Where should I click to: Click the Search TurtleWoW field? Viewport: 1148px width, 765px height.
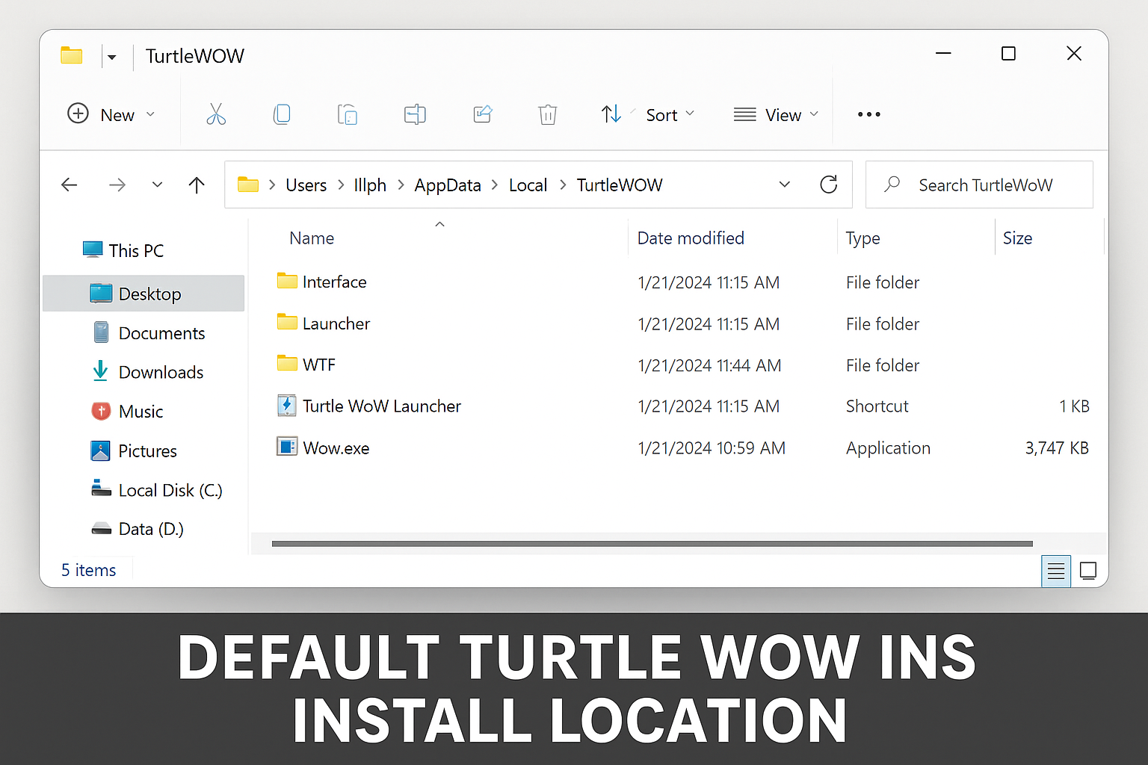[979, 185]
